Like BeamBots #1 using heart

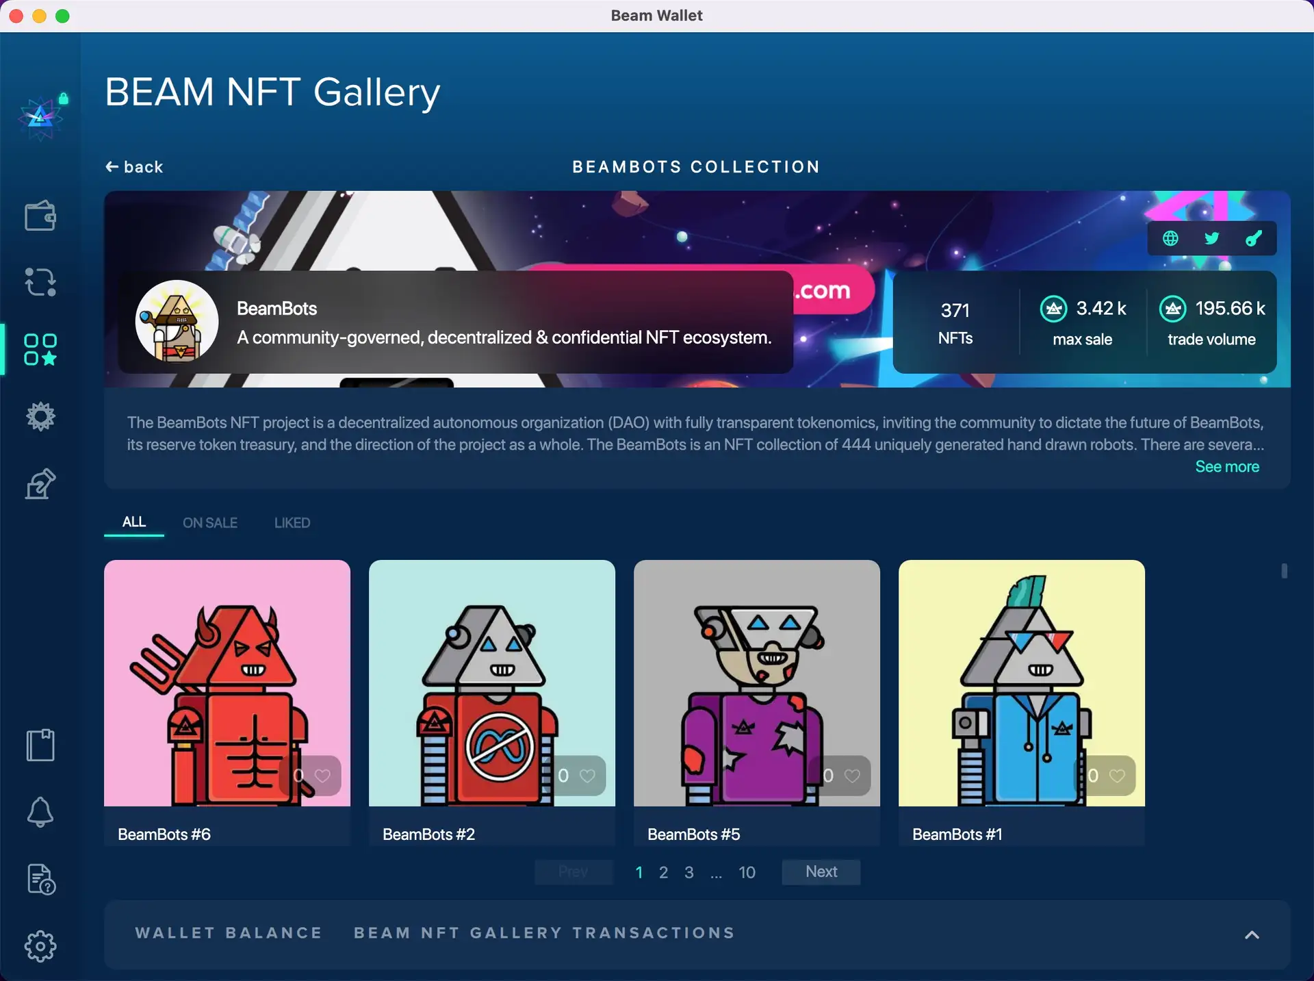pyautogui.click(x=1117, y=776)
